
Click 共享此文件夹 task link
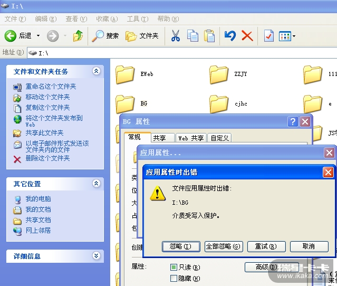[x=44, y=133]
